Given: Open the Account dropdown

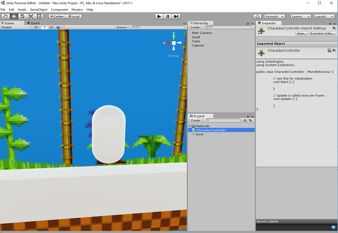Looking at the screenshot, I should tap(274, 16).
